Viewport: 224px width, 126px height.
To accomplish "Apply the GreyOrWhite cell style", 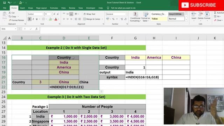I will (176, 14).
